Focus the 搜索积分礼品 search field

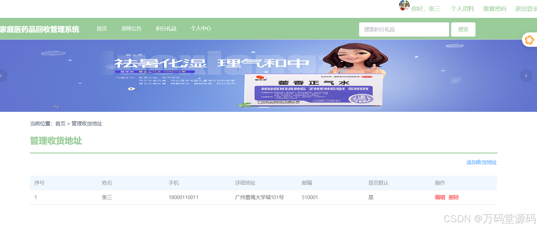click(x=404, y=29)
